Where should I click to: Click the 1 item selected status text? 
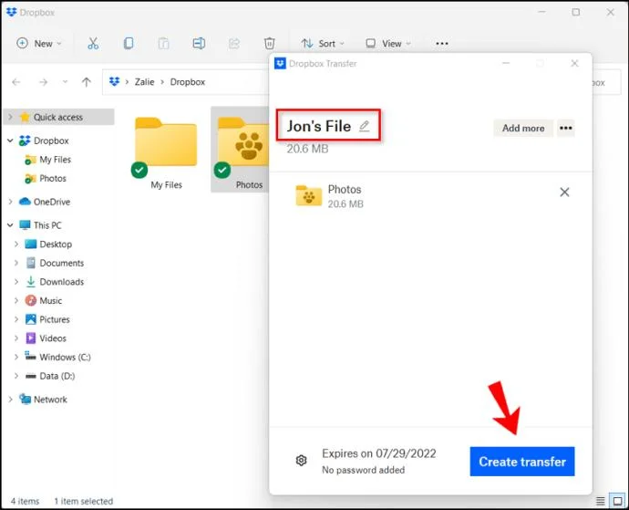84,501
